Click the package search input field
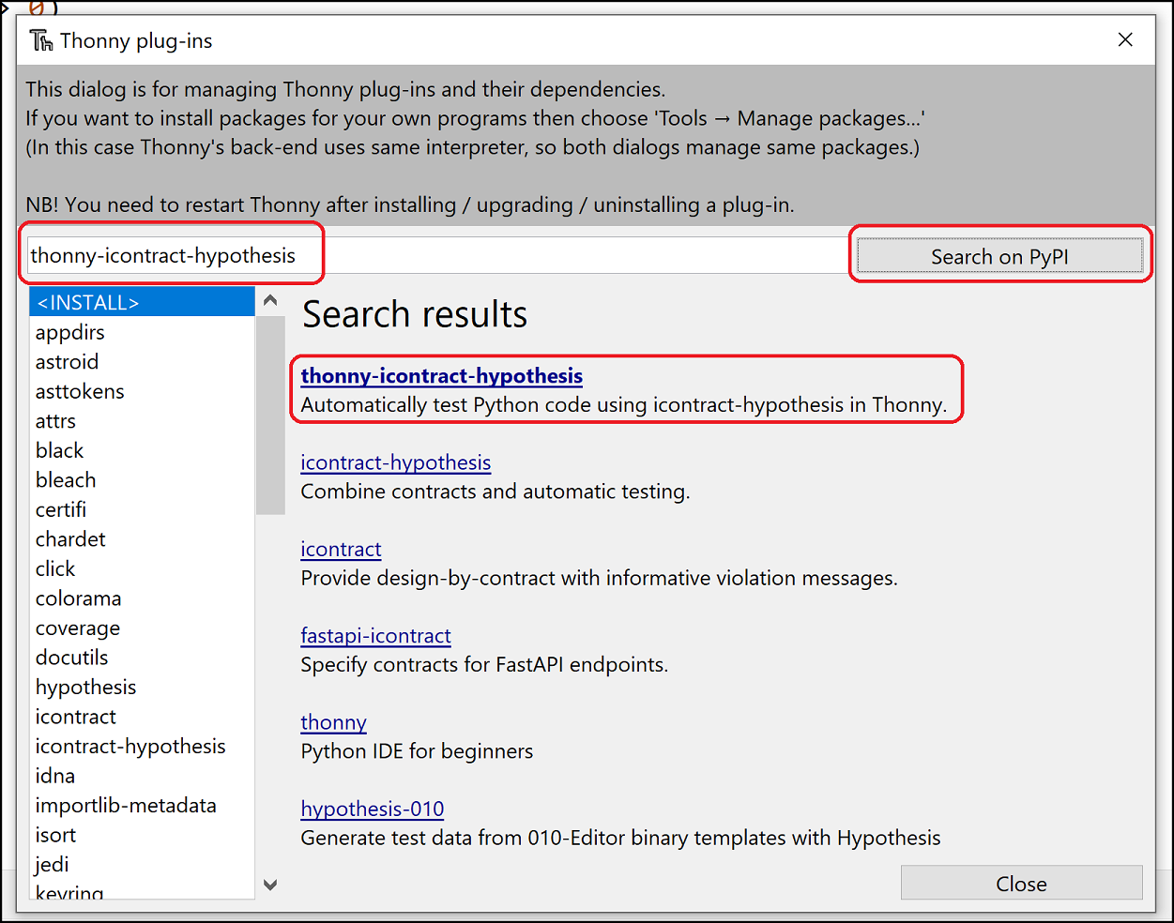 [x=437, y=255]
